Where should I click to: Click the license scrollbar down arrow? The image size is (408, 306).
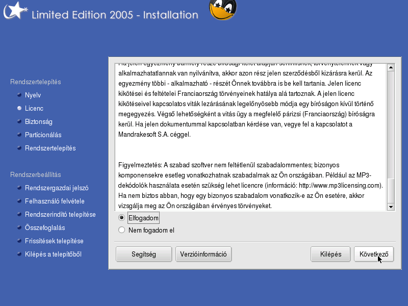click(x=391, y=207)
